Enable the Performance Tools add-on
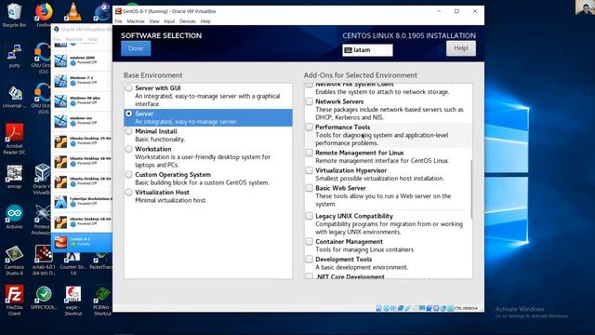This screenshot has height=335, width=595. coord(310,127)
